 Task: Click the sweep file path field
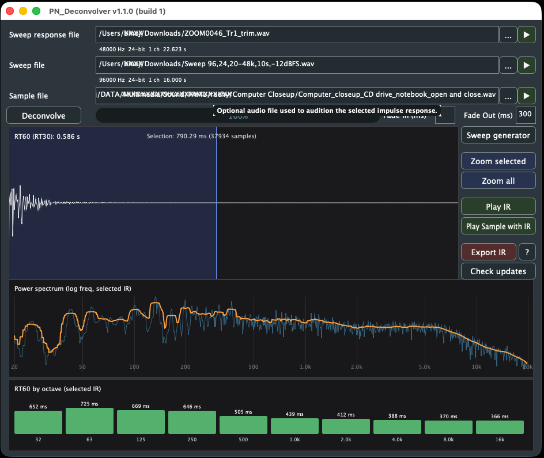pyautogui.click(x=297, y=65)
